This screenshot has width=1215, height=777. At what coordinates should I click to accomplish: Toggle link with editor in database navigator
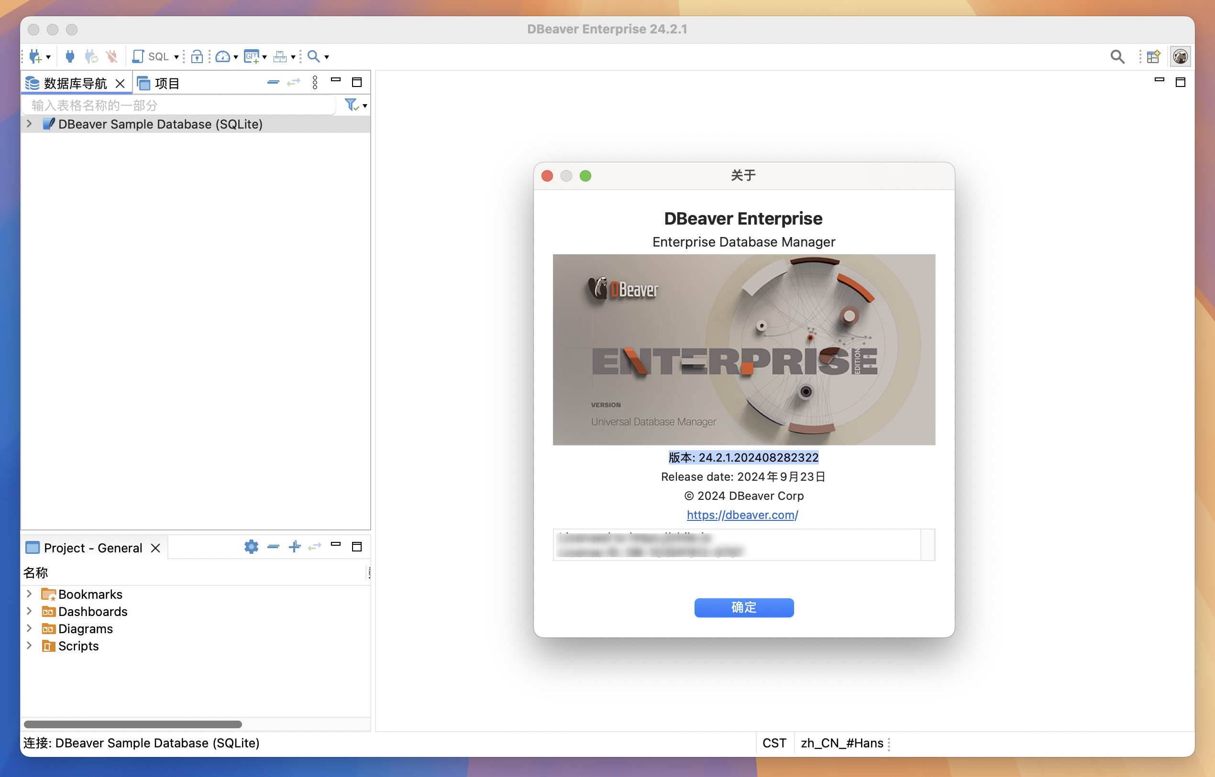[293, 82]
